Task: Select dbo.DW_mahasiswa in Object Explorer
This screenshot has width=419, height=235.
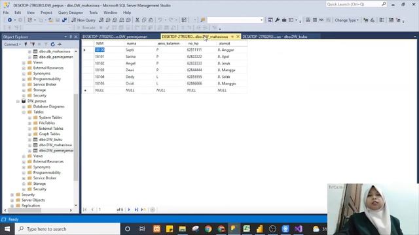Action: [55, 145]
